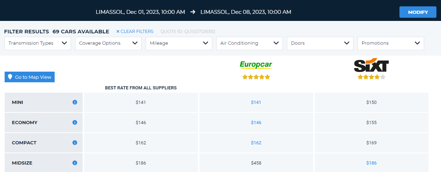Screen dimensions: 441x172
Task: Expand the Doors filter dropdown
Action: click(x=320, y=43)
